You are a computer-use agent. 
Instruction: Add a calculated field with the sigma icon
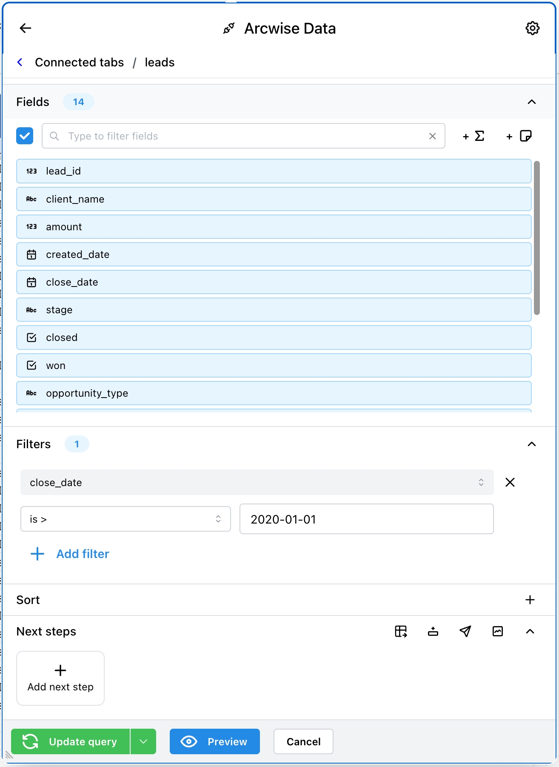tap(474, 136)
